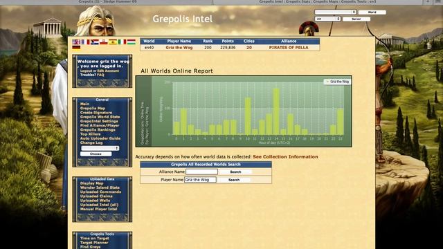This screenshot has width=443, height=249.
Task: Click Griz the Wog chart legend entry
Action: tap(337, 82)
